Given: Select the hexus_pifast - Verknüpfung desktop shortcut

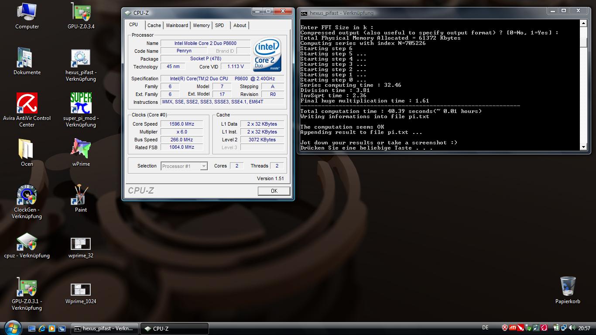Looking at the screenshot, I should (x=81, y=65).
